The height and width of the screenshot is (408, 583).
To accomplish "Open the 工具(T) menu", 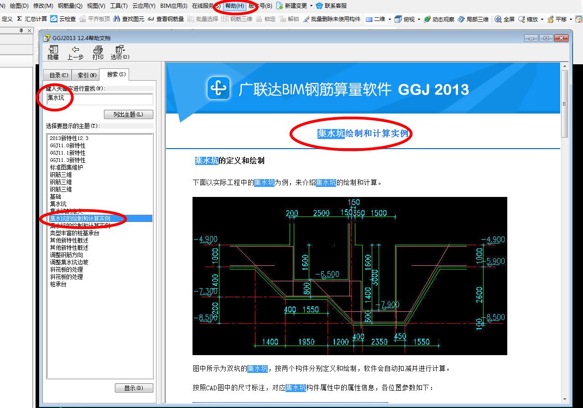I will [119, 5].
